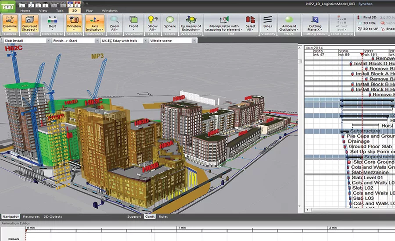This screenshot has height=241, width=395.
Task: Open the Cutting Plane X tool
Action: (x=315, y=23)
